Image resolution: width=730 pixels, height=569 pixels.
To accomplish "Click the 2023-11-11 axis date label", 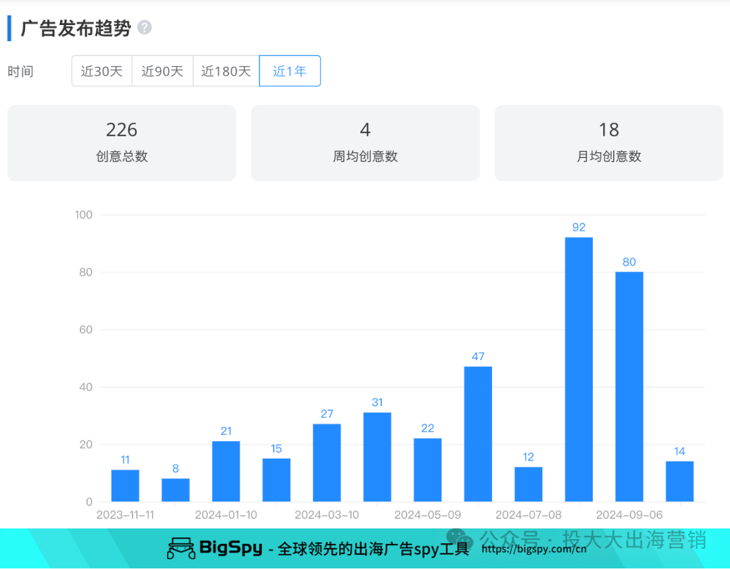I will click(125, 515).
